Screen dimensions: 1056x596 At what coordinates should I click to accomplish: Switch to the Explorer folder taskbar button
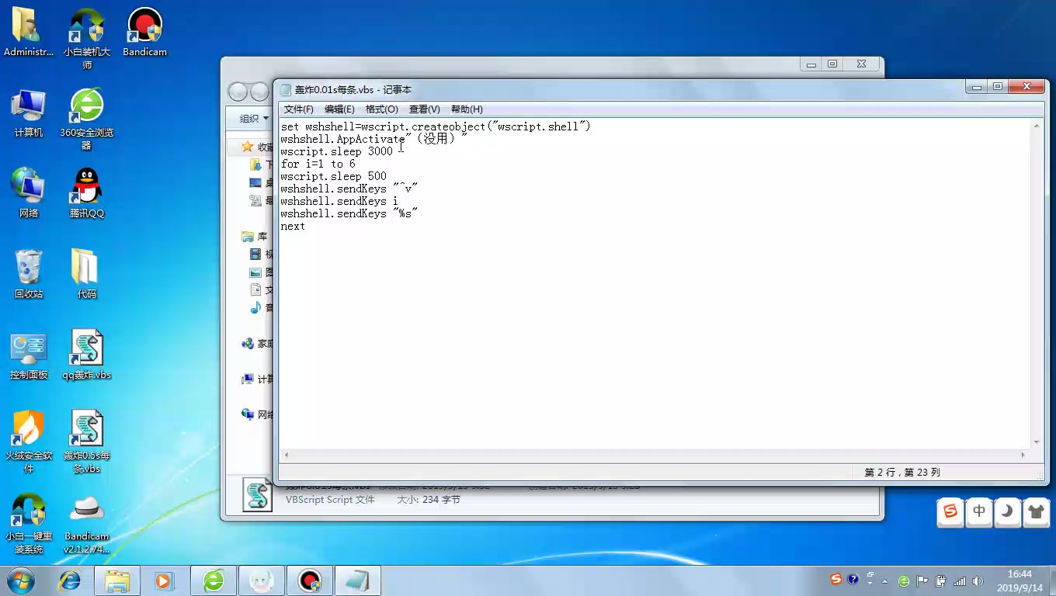click(x=117, y=580)
